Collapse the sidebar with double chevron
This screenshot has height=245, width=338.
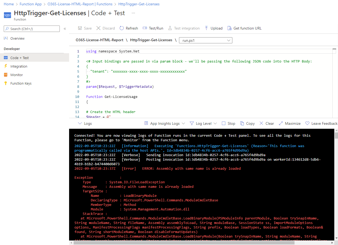pos(65,29)
